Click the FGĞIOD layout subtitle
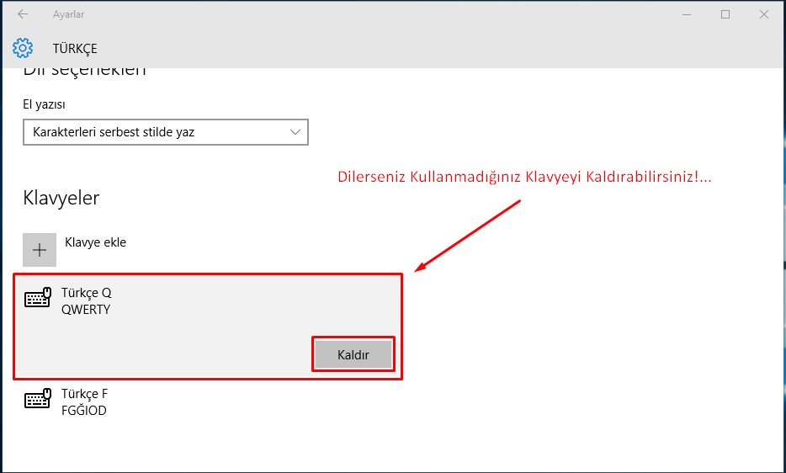This screenshot has height=473, width=786. click(84, 411)
